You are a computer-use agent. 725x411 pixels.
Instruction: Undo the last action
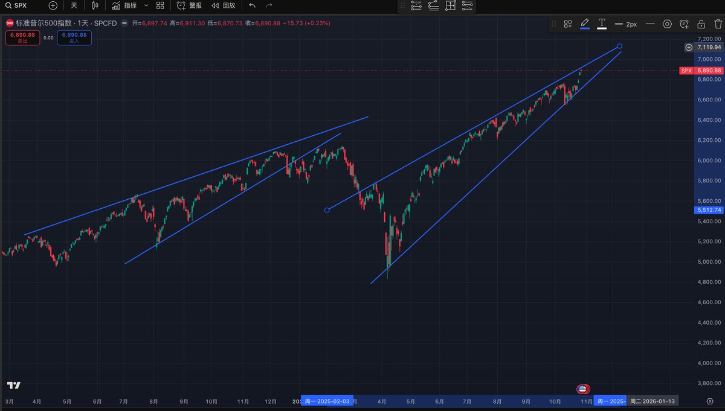pos(252,5)
